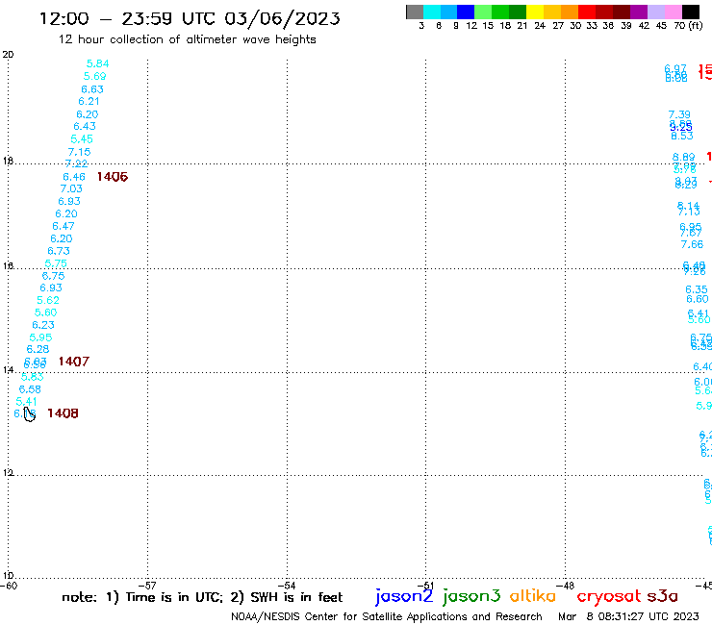Click the wave height value '6.46'
Image resolution: width=712 pixels, height=625 pixels.
click(x=74, y=177)
